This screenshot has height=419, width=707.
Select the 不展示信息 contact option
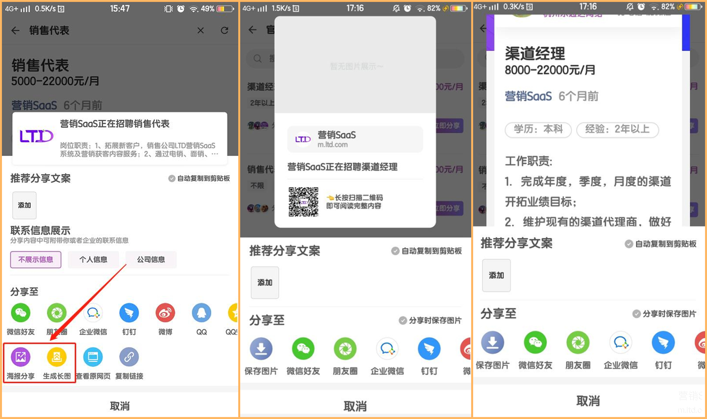pos(36,260)
